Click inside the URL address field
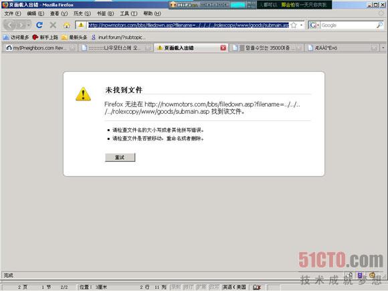The image size is (388, 291). (189, 25)
